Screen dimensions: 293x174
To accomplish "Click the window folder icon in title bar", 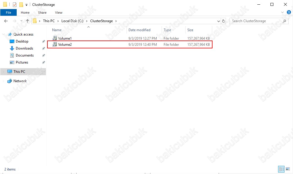I will click(x=5, y=4).
